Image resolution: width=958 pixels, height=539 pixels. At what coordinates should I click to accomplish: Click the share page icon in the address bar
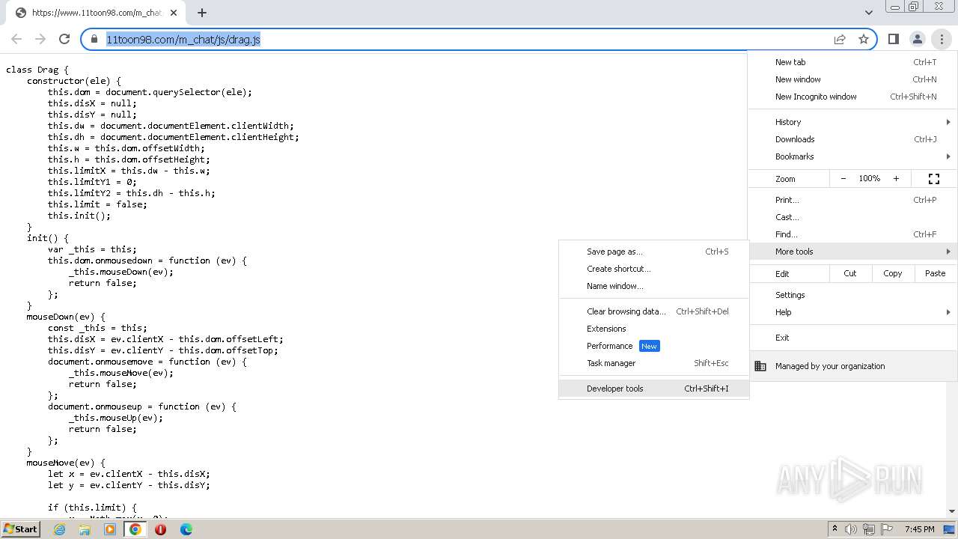840,39
